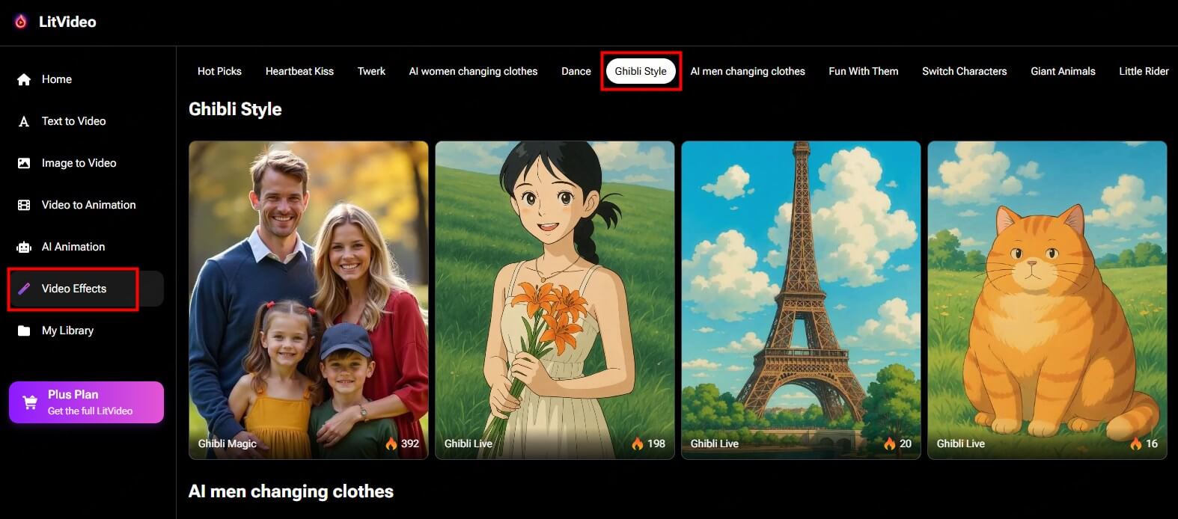This screenshot has width=1178, height=519.
Task: Click the Video to Animation film icon
Action: (24, 205)
